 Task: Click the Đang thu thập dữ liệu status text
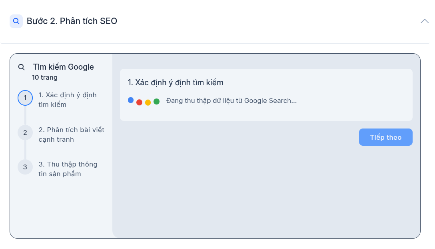pyautogui.click(x=231, y=100)
